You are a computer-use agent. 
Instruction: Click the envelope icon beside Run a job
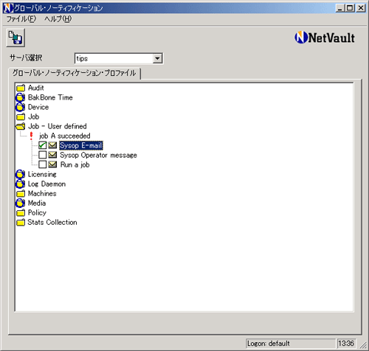coord(52,164)
